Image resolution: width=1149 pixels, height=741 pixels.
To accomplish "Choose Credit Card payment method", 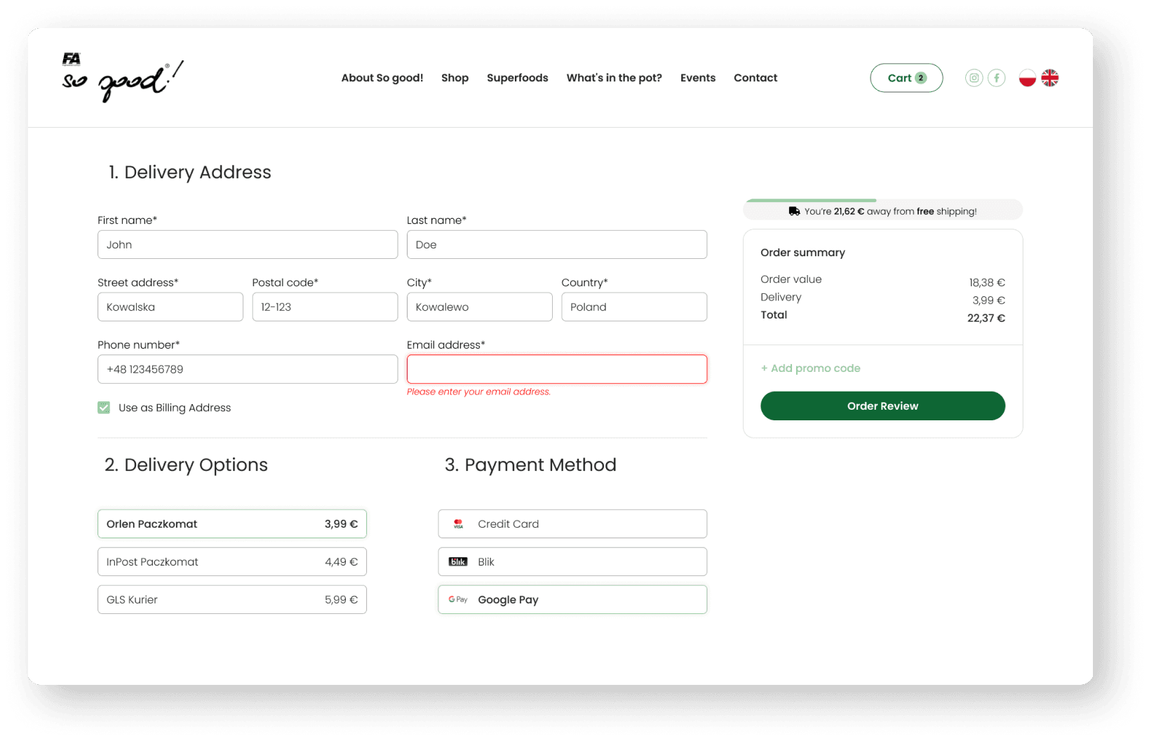I will coord(572,524).
